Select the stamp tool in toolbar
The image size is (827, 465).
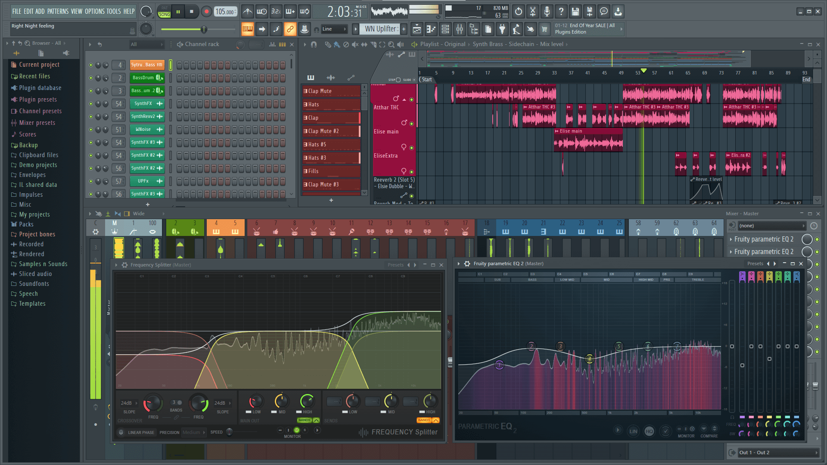(x=305, y=29)
